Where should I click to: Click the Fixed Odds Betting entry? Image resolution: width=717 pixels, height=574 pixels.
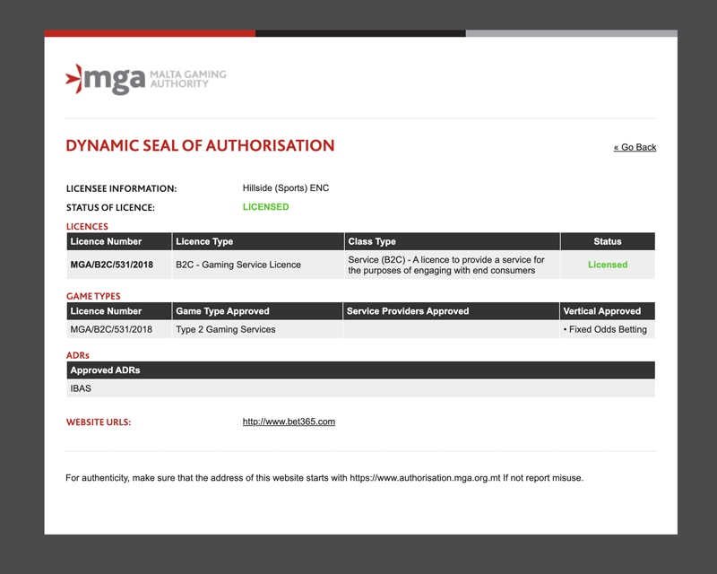click(x=607, y=329)
